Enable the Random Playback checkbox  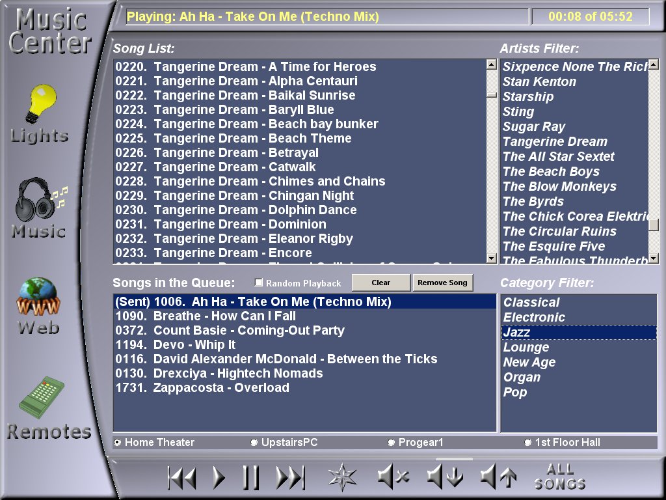tap(259, 283)
